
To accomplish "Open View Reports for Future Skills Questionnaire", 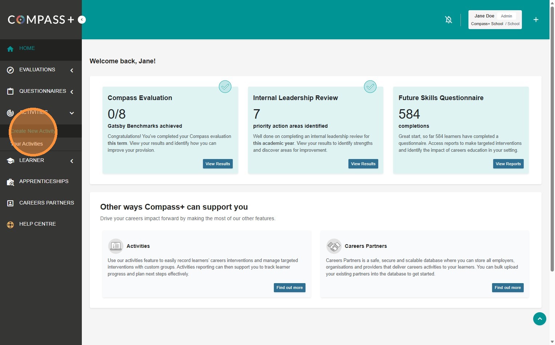I will click(x=508, y=164).
